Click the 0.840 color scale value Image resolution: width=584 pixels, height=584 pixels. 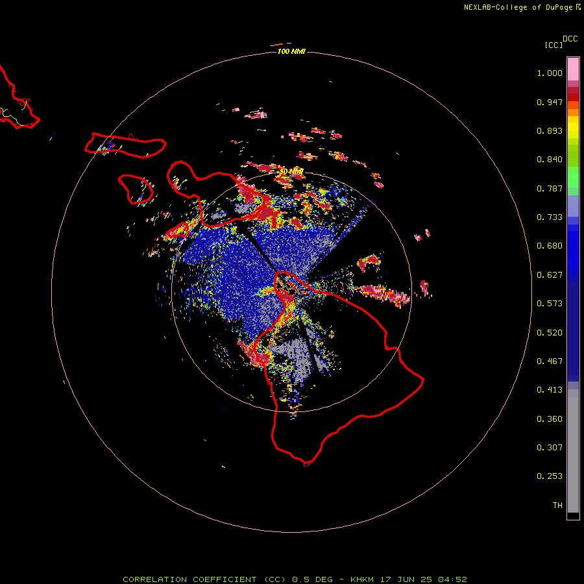[x=550, y=160]
